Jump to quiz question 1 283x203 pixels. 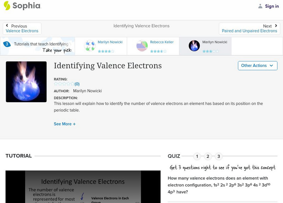197,156
